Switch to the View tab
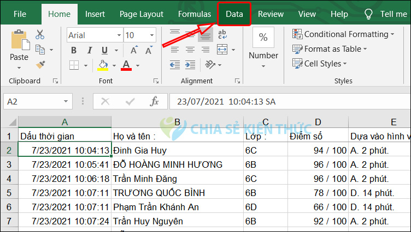The image size is (411, 232). (307, 14)
